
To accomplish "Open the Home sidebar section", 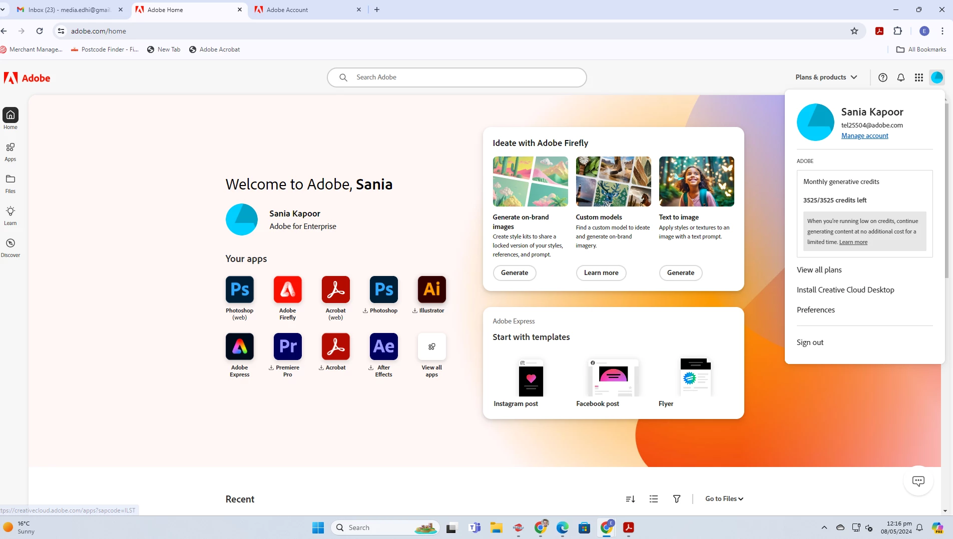I will (x=10, y=118).
